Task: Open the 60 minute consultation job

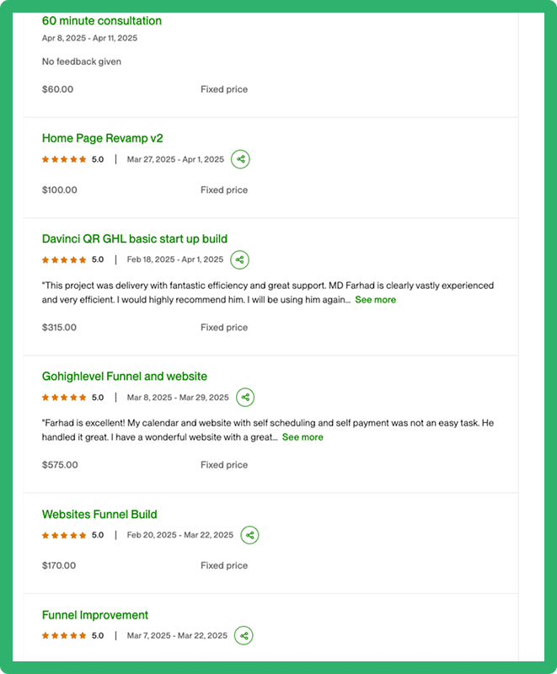Action: [102, 21]
